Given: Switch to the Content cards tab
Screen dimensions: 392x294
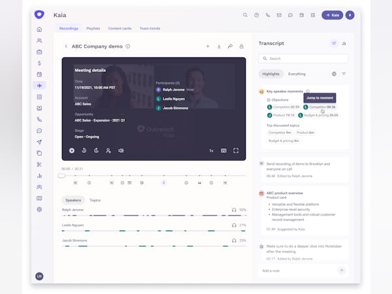Looking at the screenshot, I should coord(120,29).
